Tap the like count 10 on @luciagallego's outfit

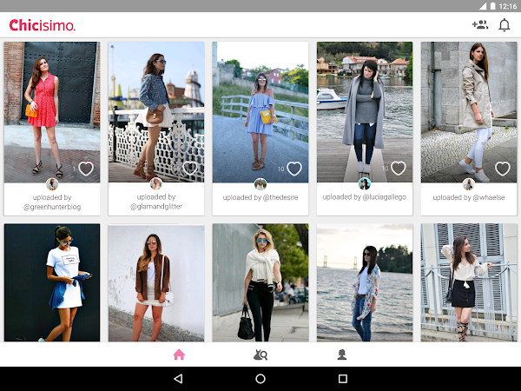(385, 169)
